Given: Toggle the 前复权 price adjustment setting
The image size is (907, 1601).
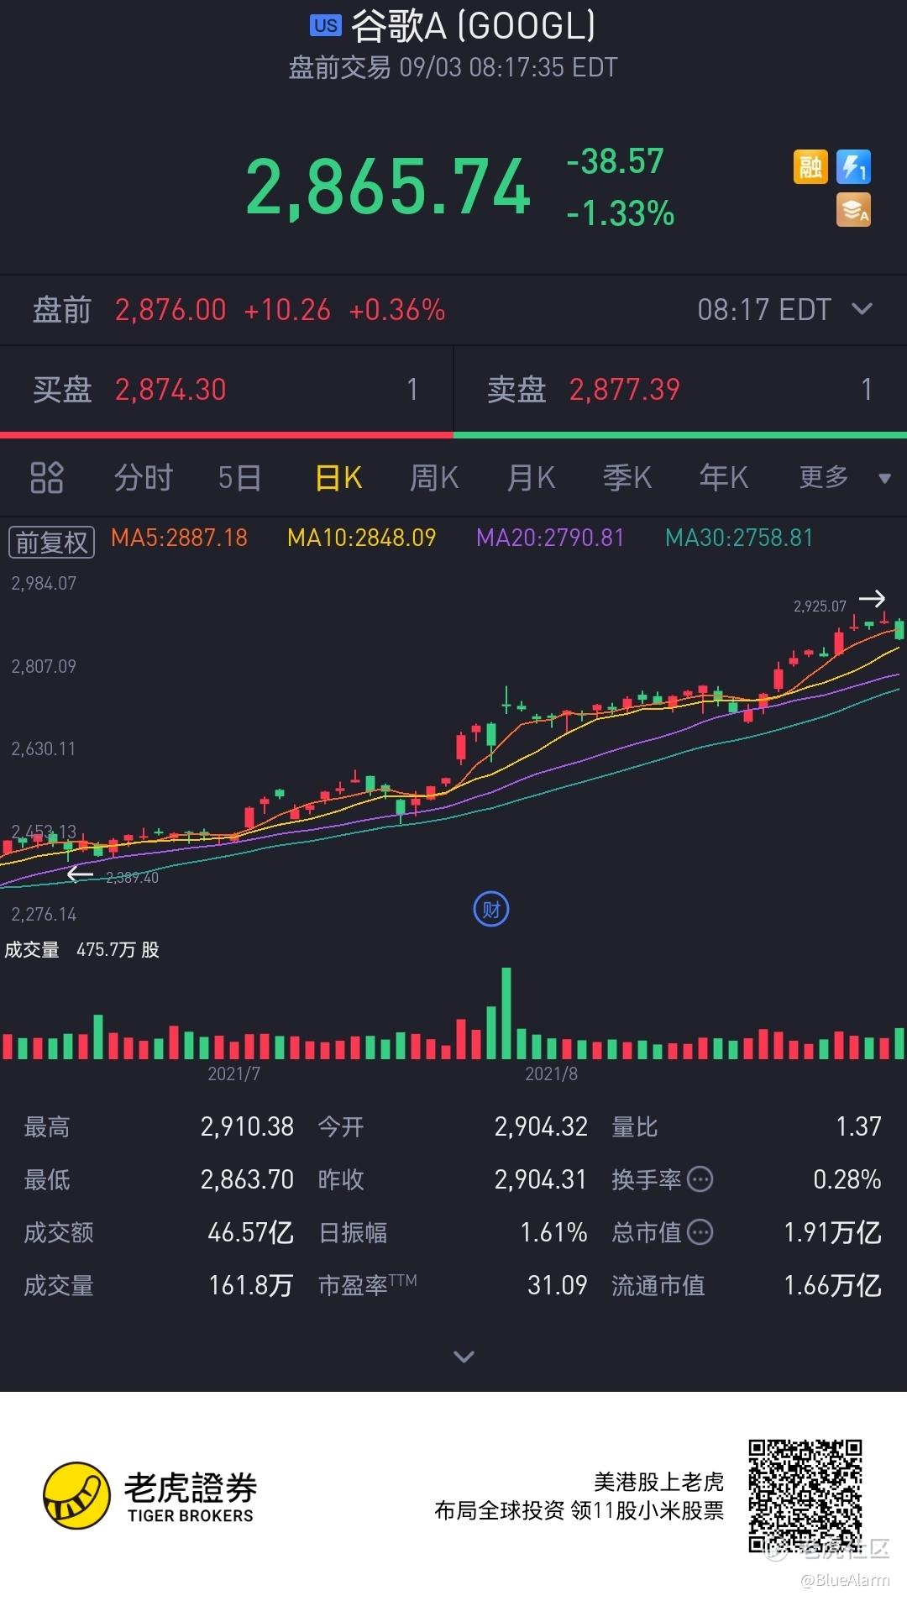Looking at the screenshot, I should click(51, 542).
